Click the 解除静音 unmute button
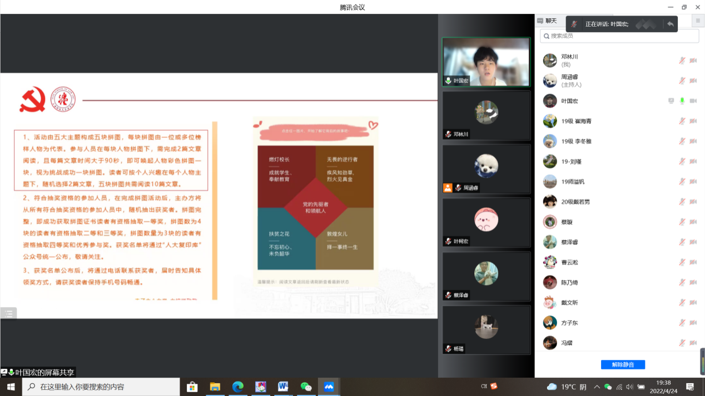 tap(623, 364)
